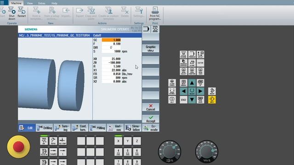
Task: Click the PROGRAM MANAGER key
Action: [x=183, y=63]
